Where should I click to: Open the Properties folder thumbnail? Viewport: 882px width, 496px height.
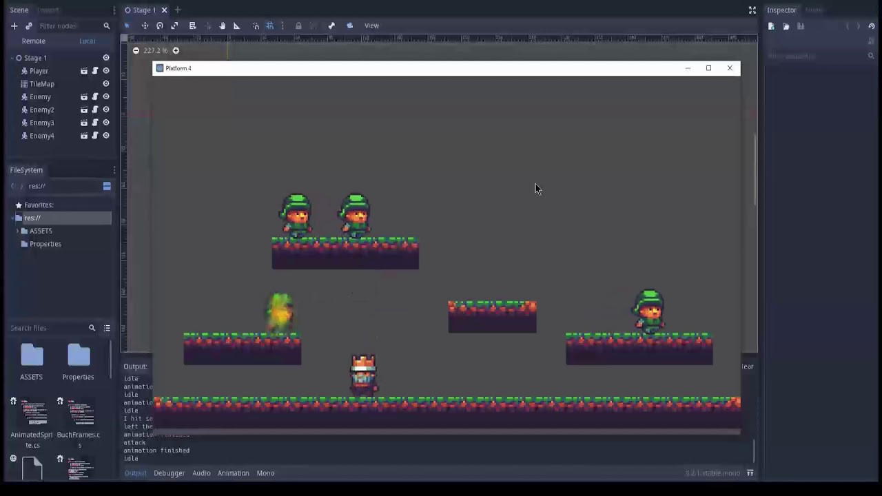tap(78, 362)
